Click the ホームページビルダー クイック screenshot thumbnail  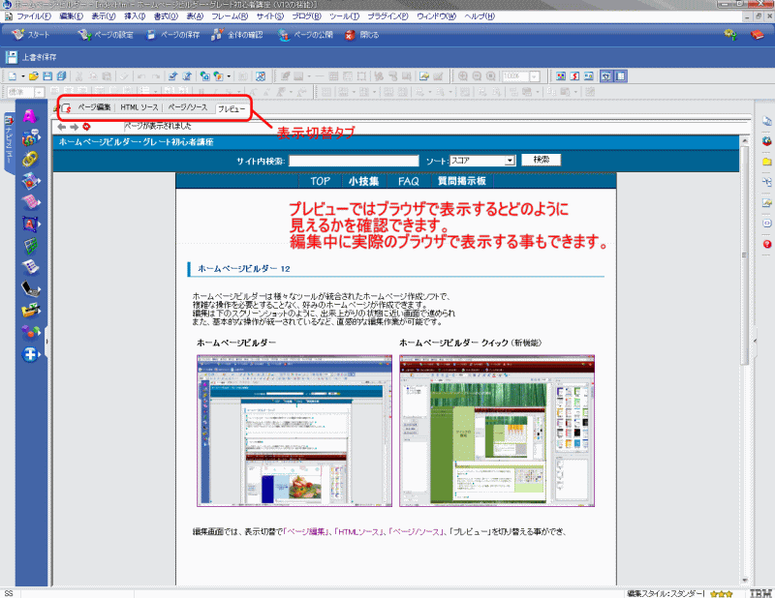point(497,431)
